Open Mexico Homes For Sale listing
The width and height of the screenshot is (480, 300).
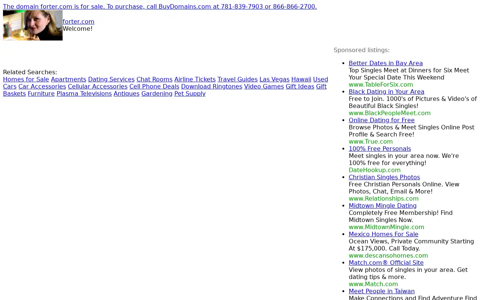[384, 234]
